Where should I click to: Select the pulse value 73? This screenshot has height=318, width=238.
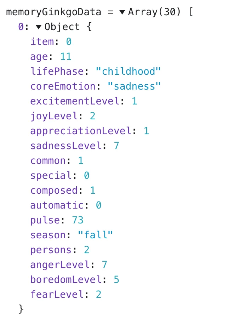pos(78,220)
